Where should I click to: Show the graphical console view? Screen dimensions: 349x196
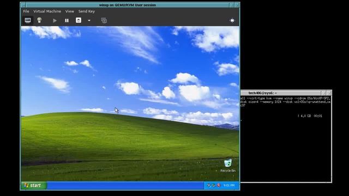coord(28,21)
